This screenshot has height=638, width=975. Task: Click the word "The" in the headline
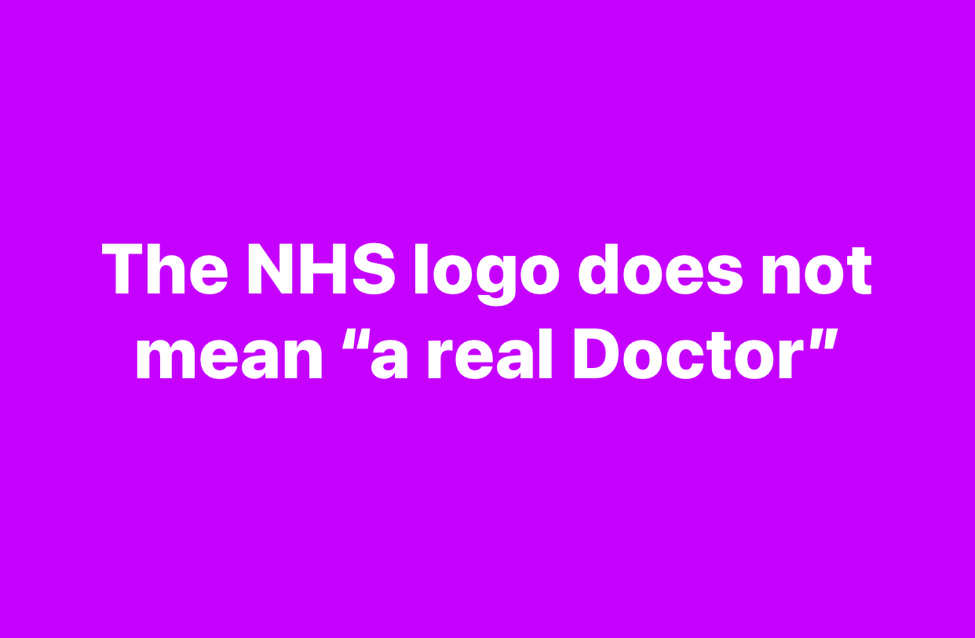[x=165, y=269]
